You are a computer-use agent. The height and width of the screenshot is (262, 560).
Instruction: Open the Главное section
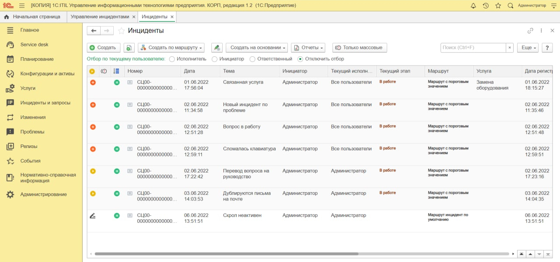click(x=41, y=30)
